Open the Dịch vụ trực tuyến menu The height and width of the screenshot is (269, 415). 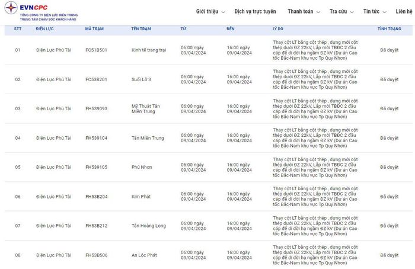click(x=255, y=11)
